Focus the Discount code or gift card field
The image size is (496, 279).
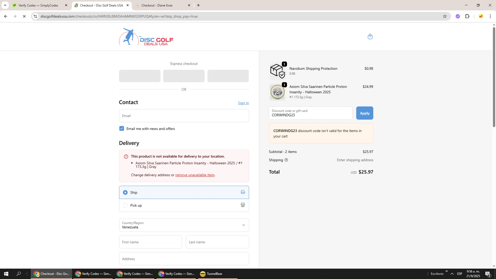pos(311,113)
